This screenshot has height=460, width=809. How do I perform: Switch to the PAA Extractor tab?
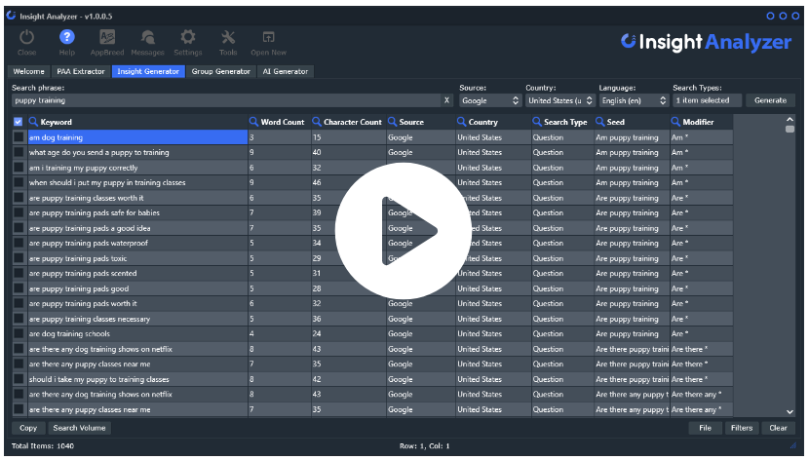pos(81,71)
